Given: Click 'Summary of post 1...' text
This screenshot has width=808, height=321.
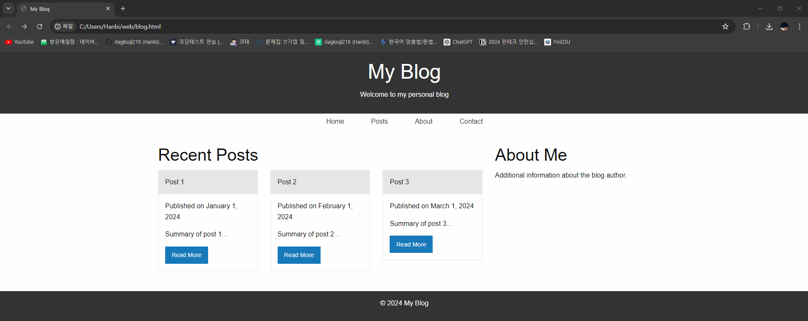Looking at the screenshot, I should (196, 234).
